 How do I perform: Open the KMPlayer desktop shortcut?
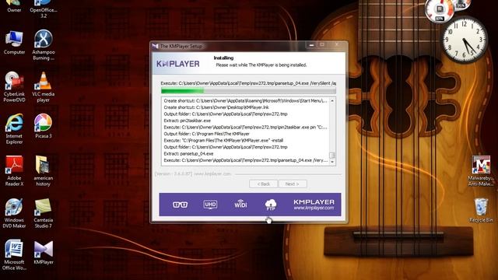click(44, 253)
